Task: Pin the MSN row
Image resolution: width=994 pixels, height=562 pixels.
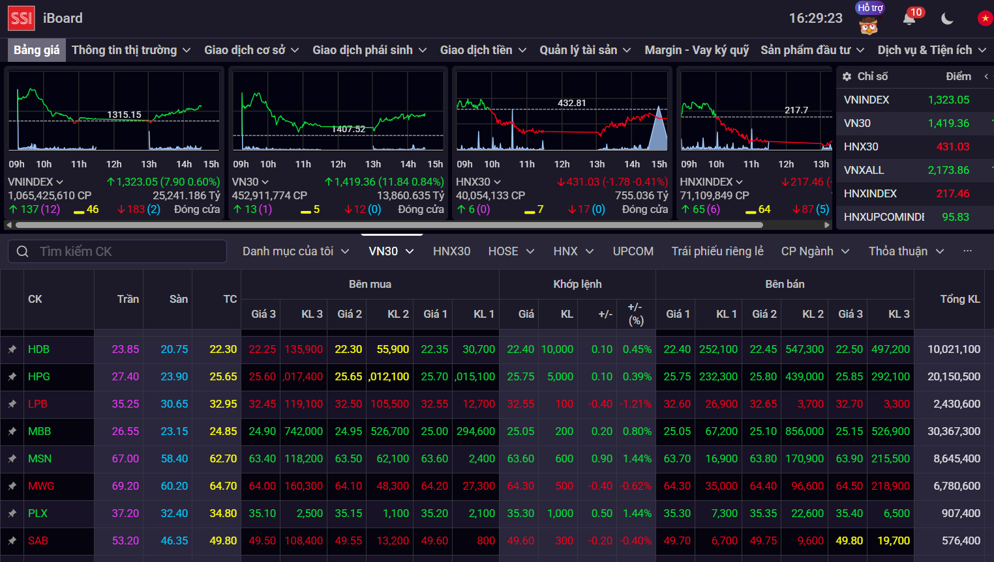Action: coord(12,459)
